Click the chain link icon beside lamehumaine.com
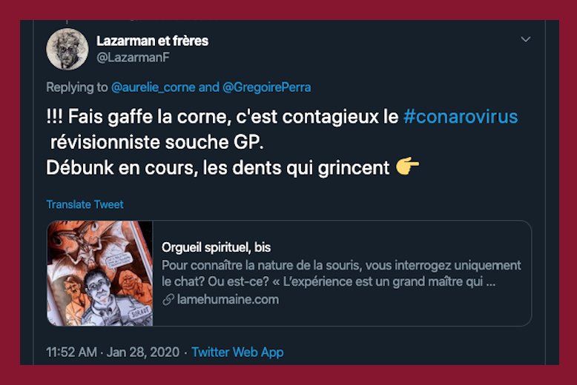 [168, 299]
